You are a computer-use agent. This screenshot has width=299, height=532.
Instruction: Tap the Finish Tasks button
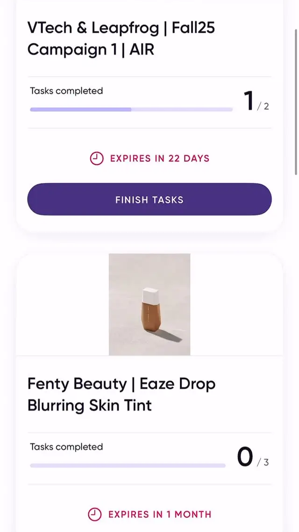(149, 199)
